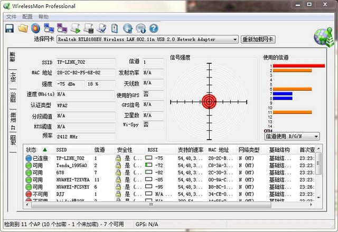Open the 帮助 menu

pos(43,17)
